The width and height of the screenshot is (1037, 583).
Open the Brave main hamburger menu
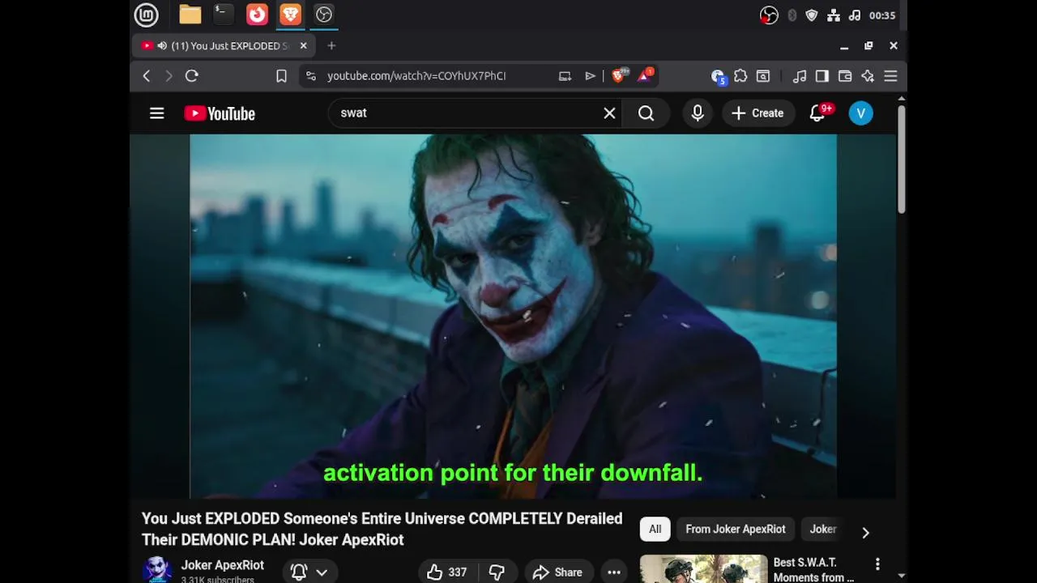[890, 76]
